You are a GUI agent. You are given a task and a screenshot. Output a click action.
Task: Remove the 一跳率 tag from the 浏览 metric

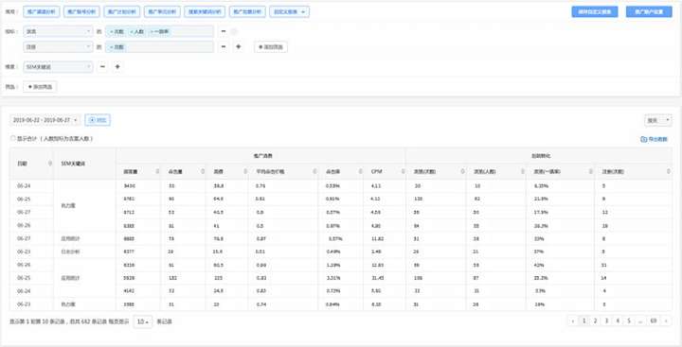point(152,32)
